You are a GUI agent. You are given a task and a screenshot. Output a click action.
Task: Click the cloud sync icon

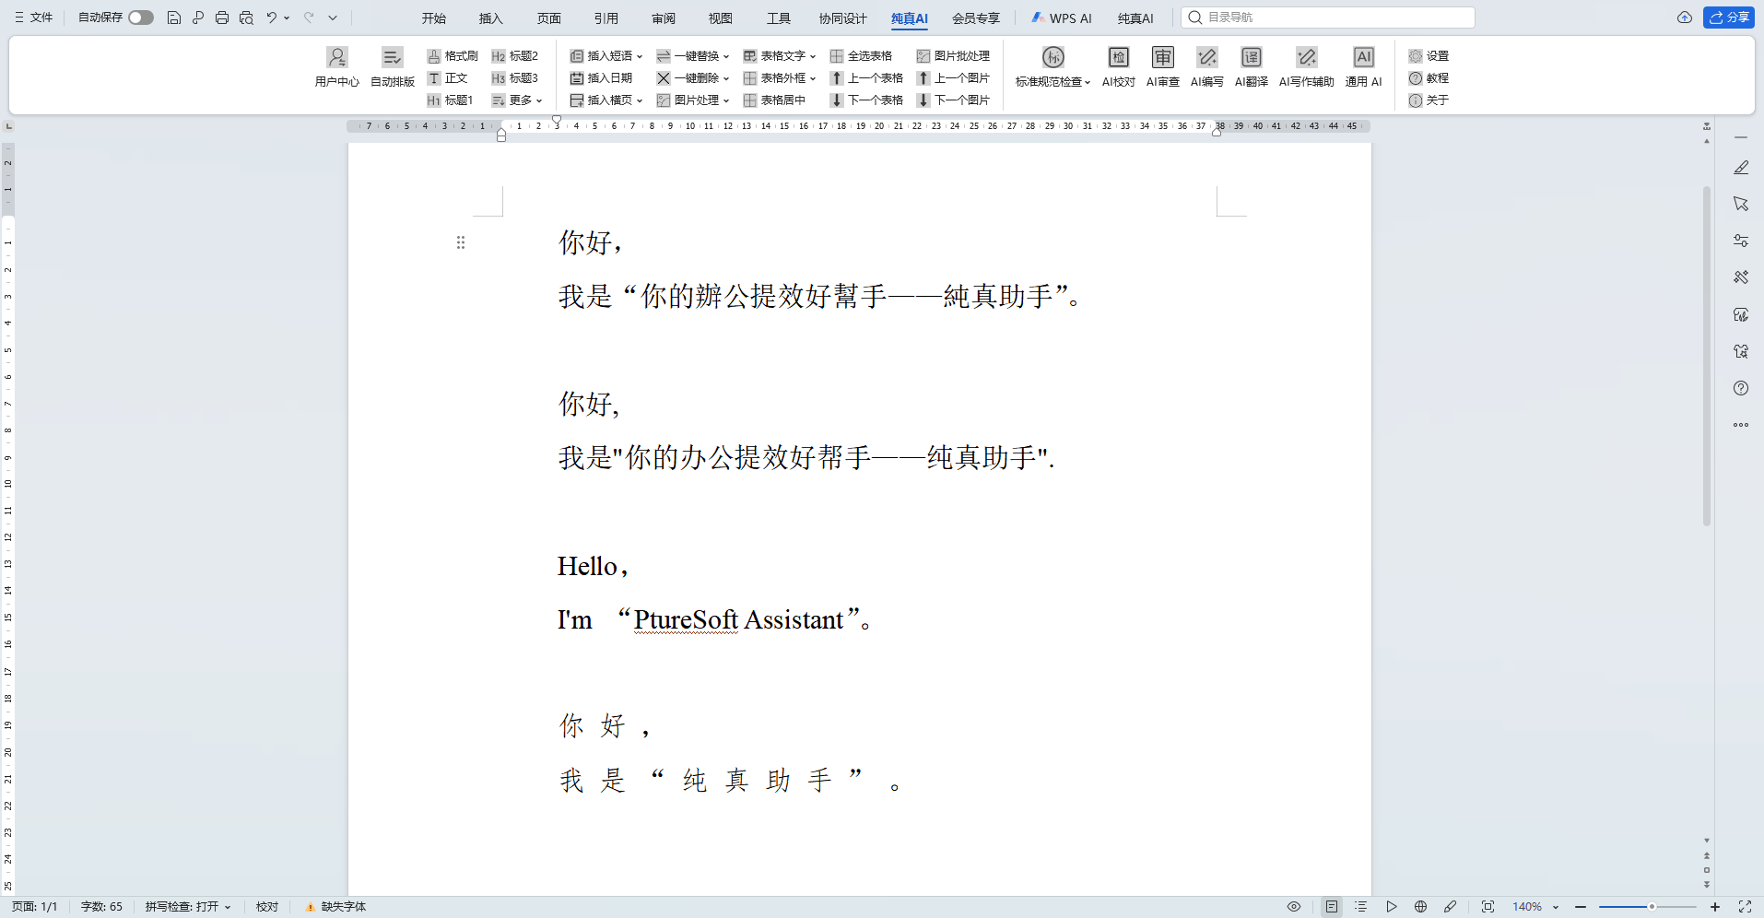[1685, 18]
